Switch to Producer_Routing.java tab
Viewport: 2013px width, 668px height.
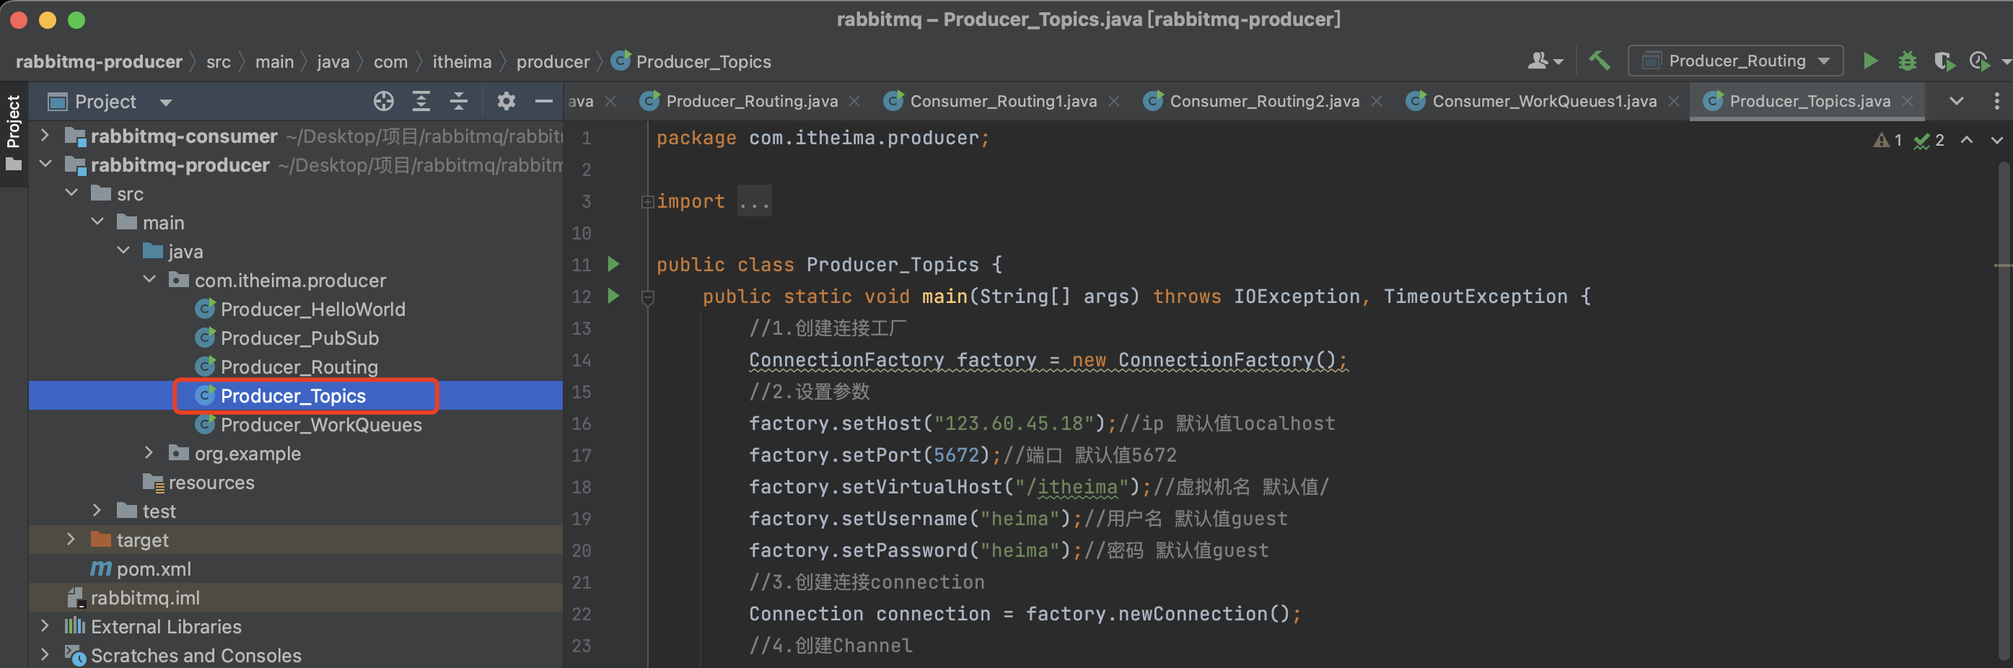(751, 102)
